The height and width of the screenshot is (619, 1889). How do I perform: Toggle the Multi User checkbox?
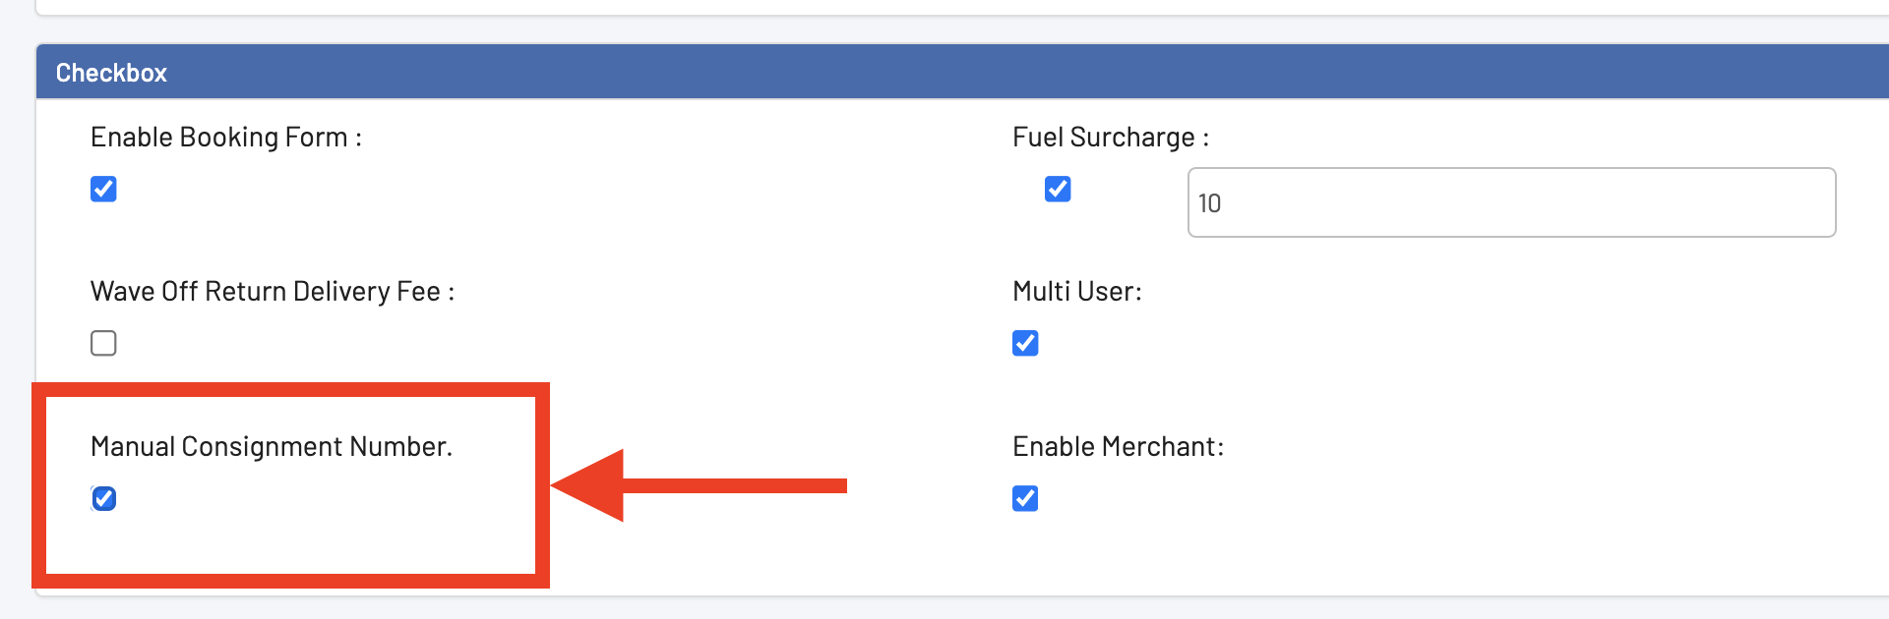pyautogui.click(x=1025, y=343)
